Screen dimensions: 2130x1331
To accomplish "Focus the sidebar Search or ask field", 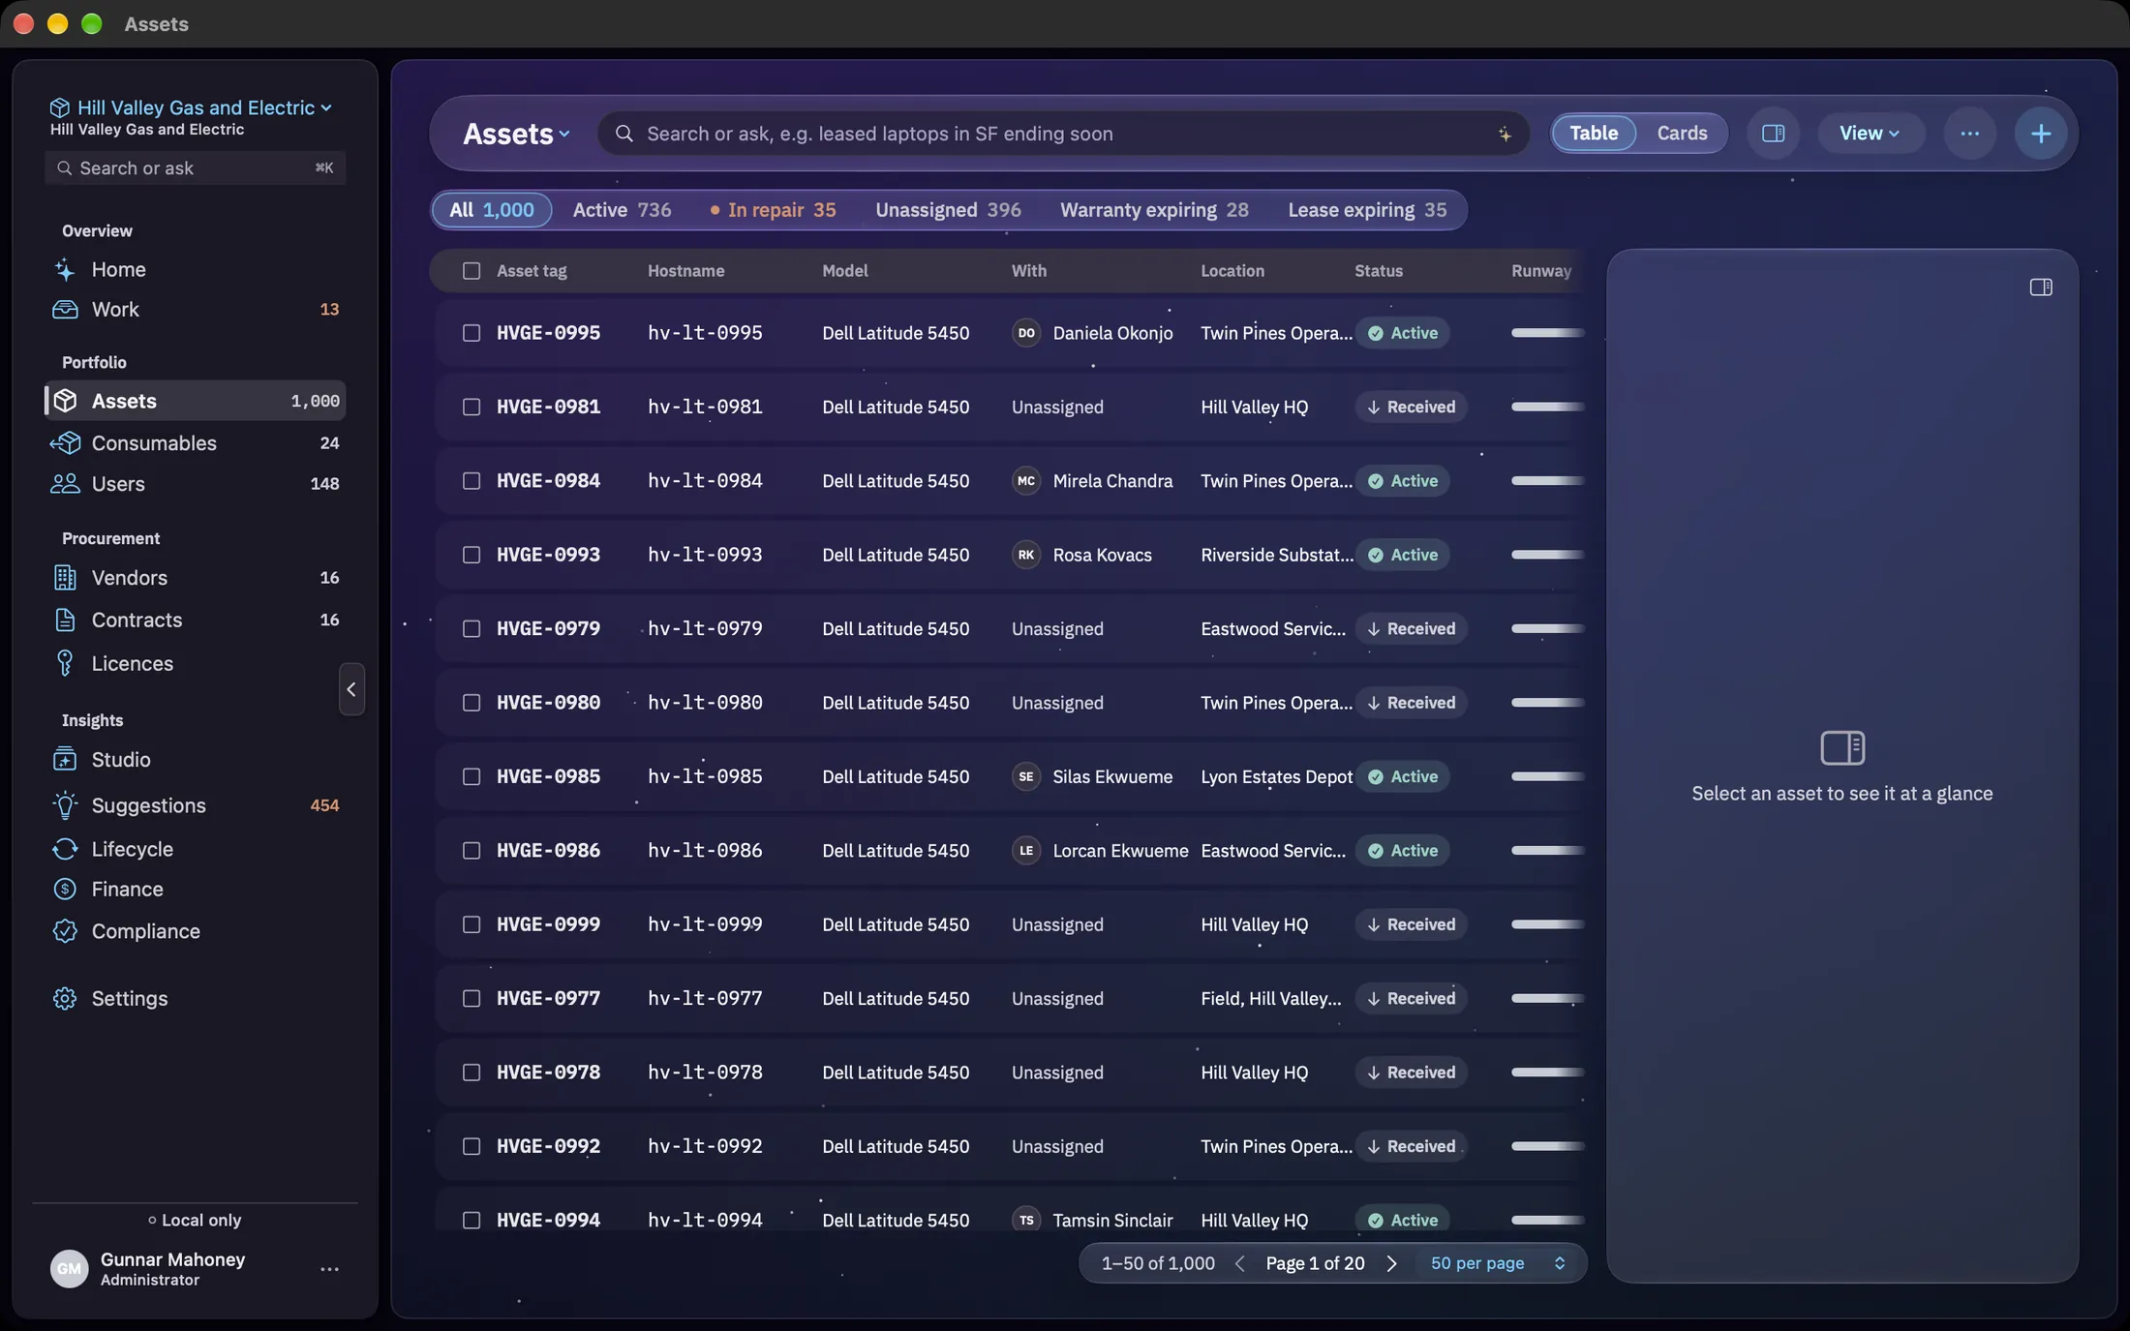I will 195,168.
